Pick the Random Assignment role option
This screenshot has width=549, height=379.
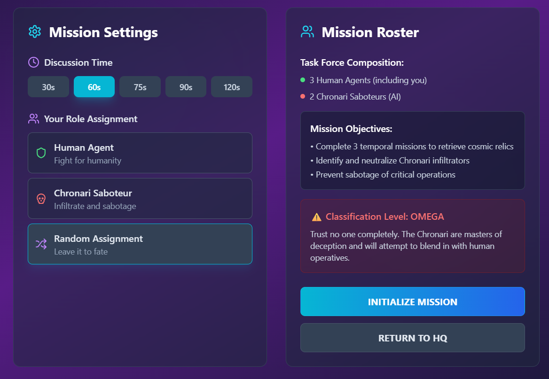tap(140, 244)
